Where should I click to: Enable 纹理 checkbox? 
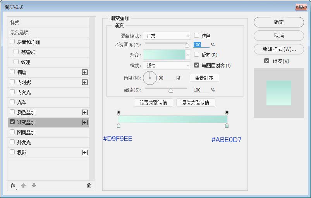(x=16, y=62)
